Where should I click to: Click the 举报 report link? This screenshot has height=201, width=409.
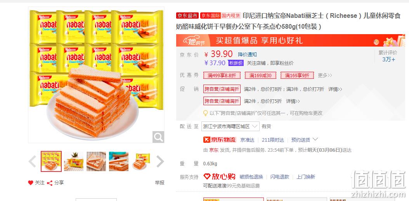point(159,183)
